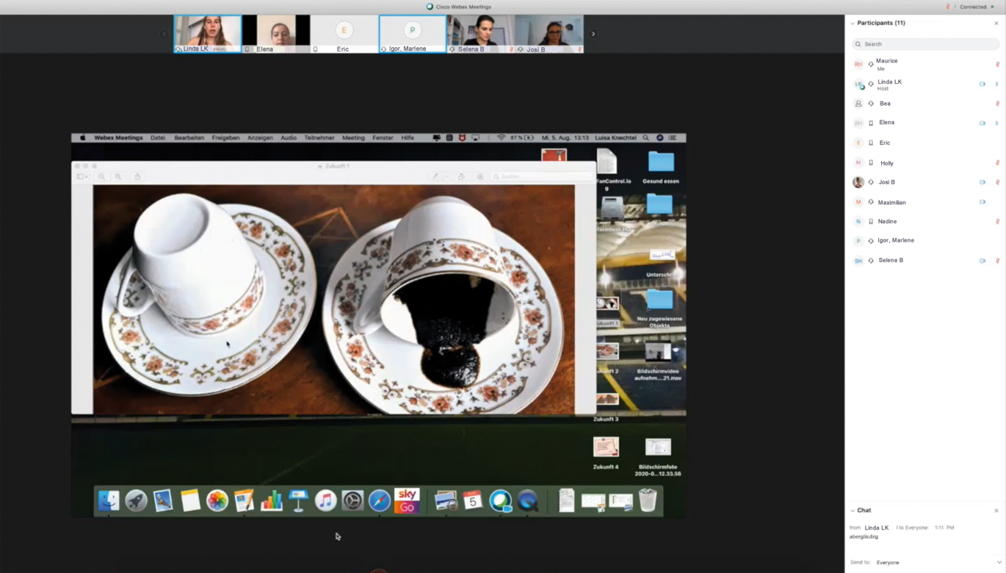This screenshot has width=1006, height=573.
Task: Click the muted mic icon next to Holly
Action: [x=997, y=163]
